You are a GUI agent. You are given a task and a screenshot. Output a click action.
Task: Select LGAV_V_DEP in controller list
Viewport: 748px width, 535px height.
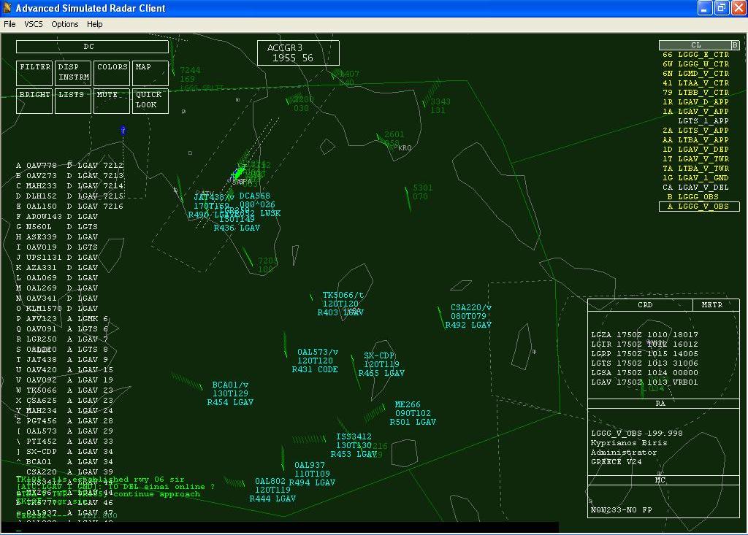click(x=696, y=149)
